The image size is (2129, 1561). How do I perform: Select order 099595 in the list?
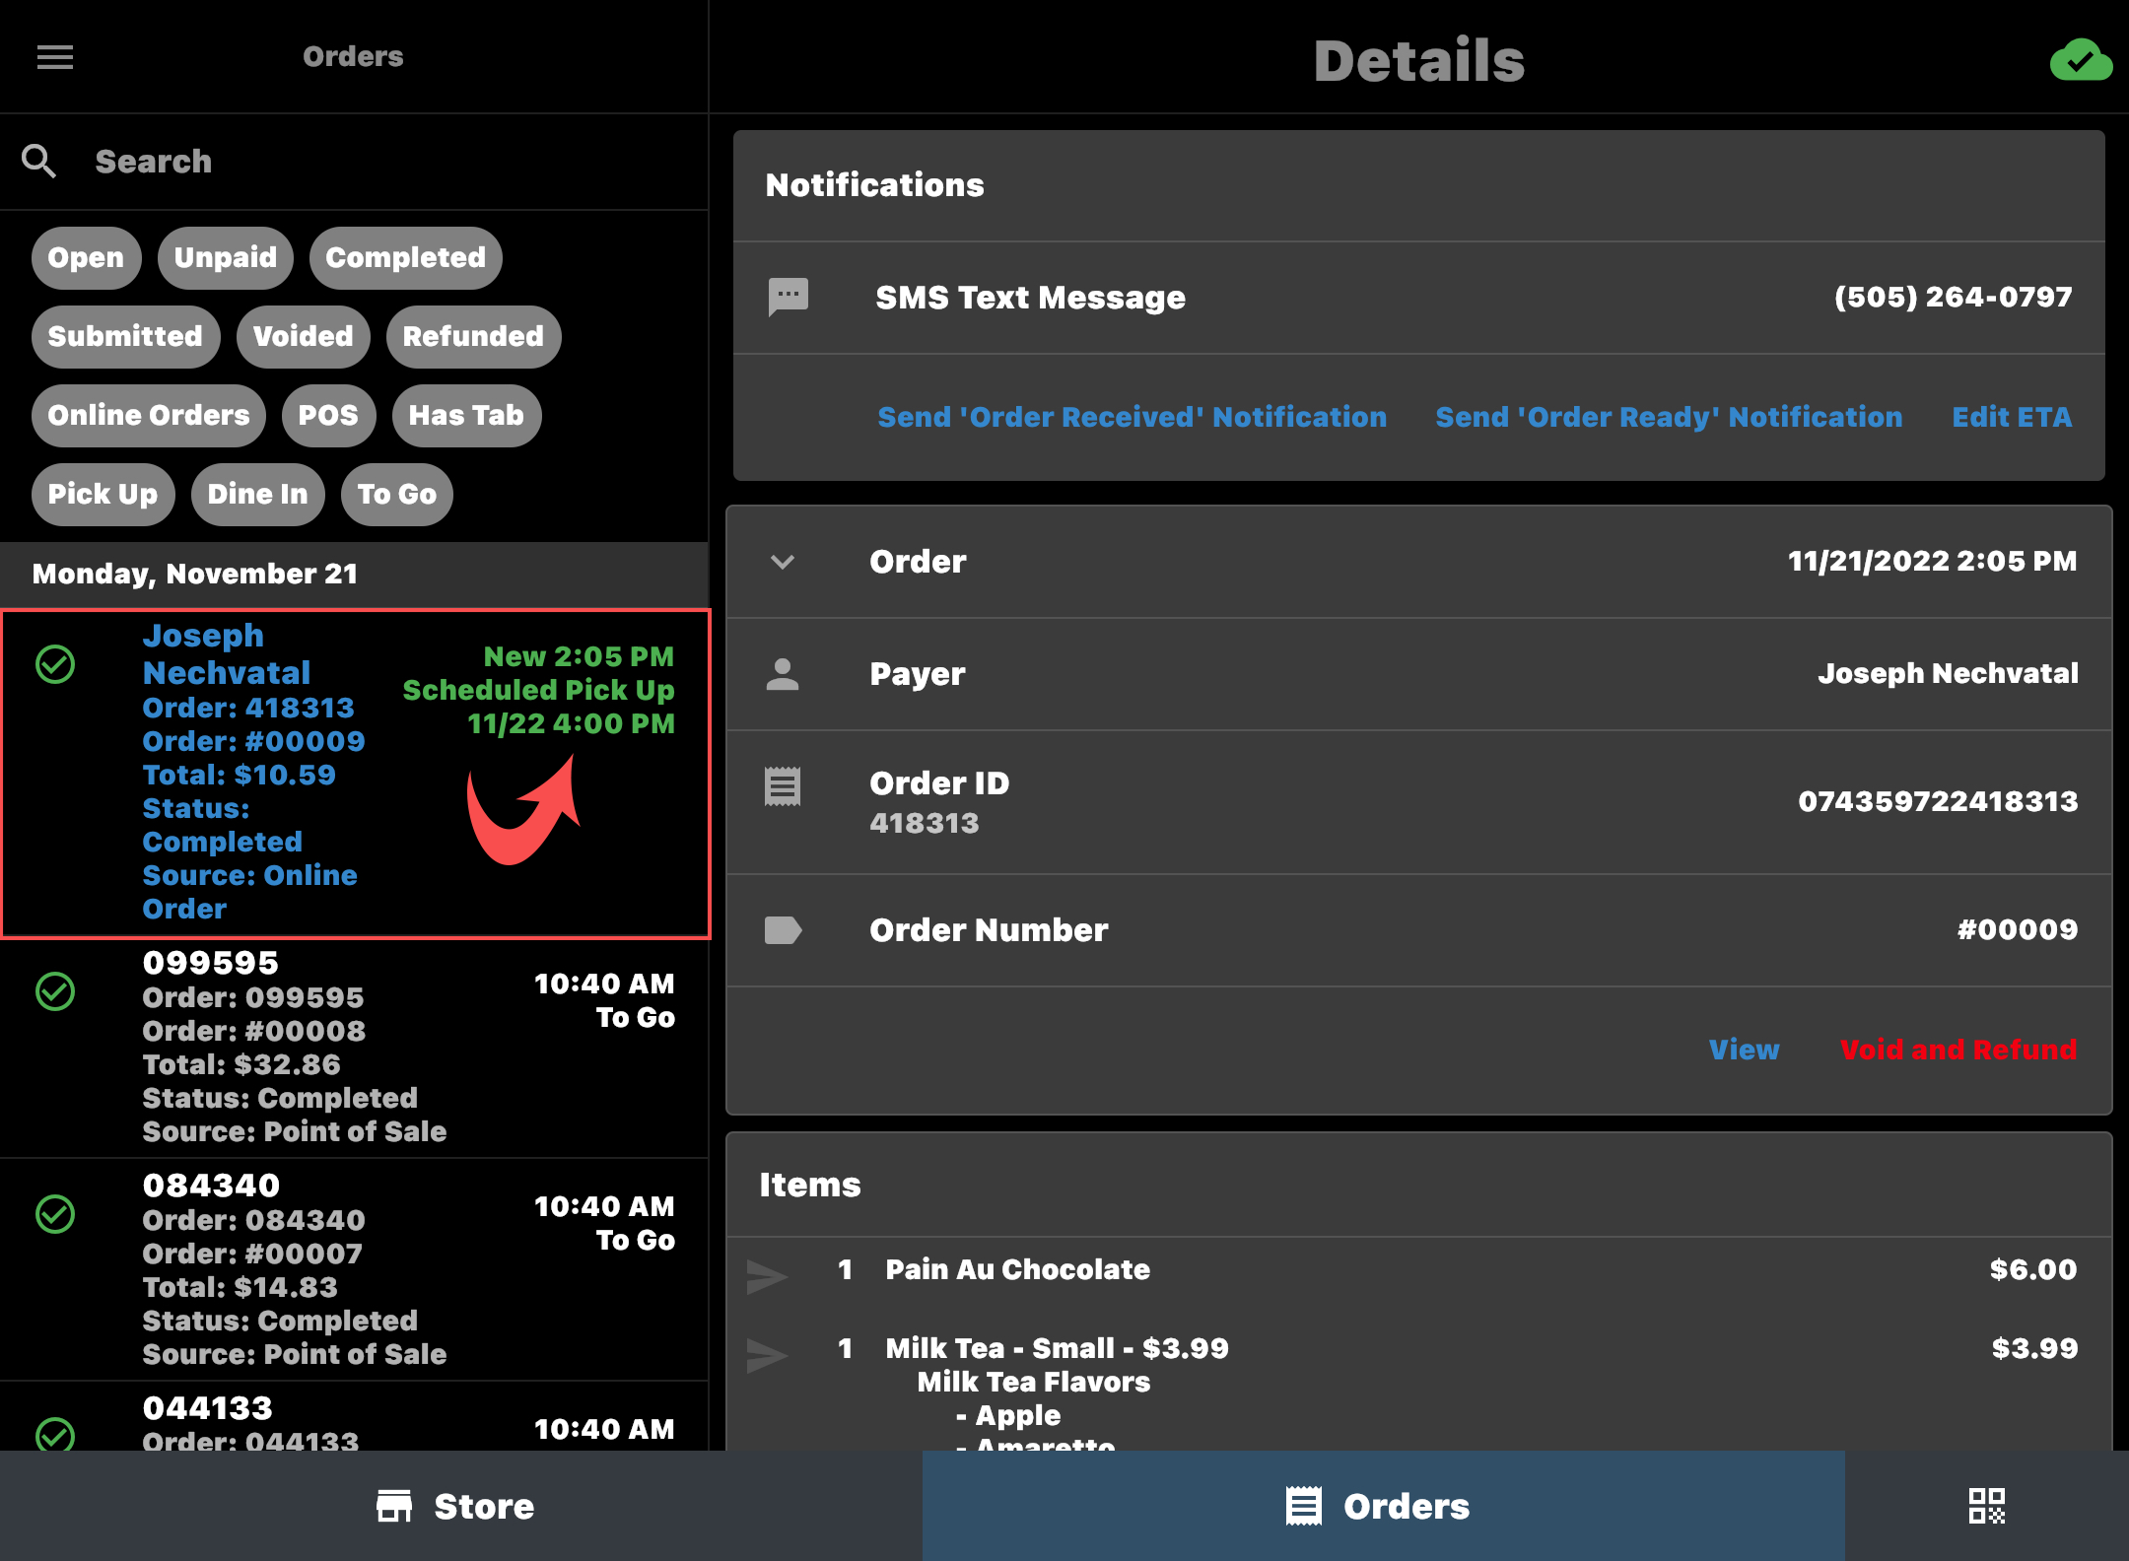[x=355, y=1047]
